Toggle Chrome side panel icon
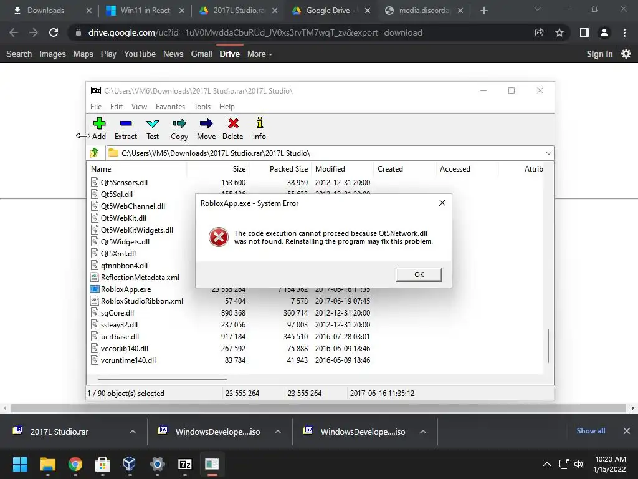The width and height of the screenshot is (638, 479). (584, 32)
